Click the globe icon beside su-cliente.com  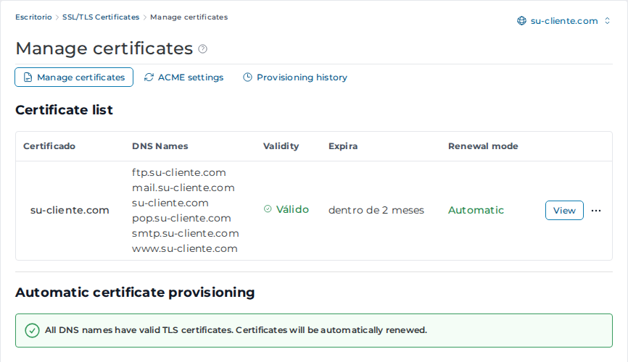click(x=521, y=21)
